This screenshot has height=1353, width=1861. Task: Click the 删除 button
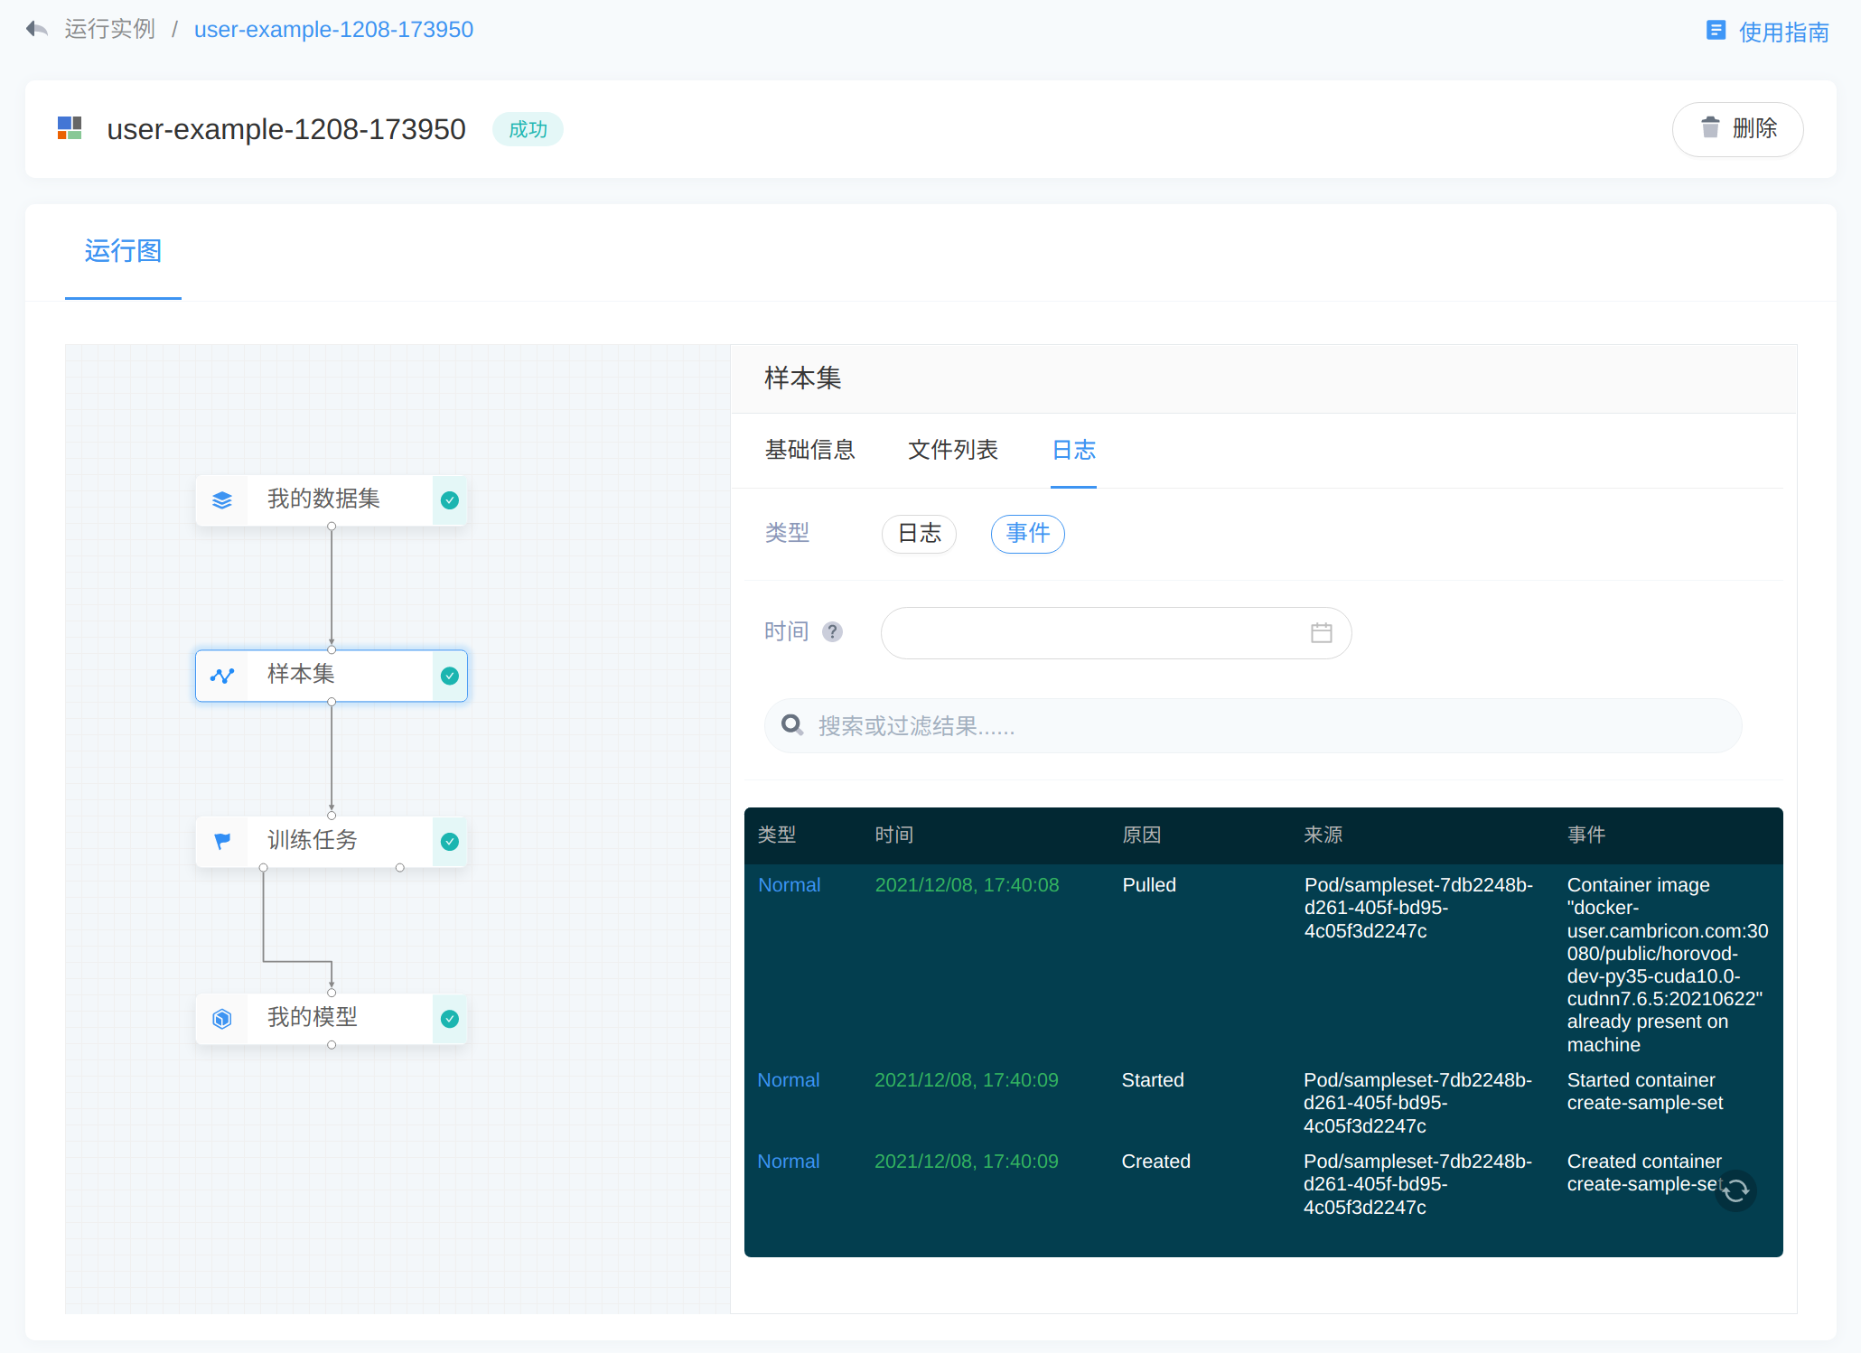tap(1737, 128)
